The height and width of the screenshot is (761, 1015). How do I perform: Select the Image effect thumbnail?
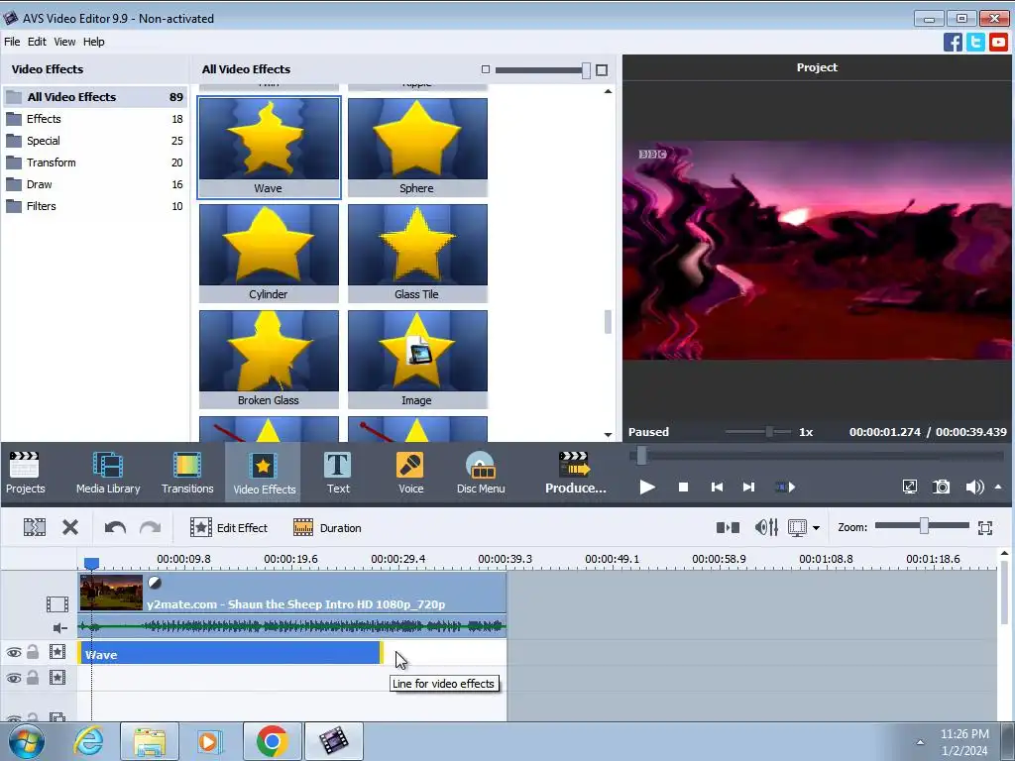[x=417, y=359]
